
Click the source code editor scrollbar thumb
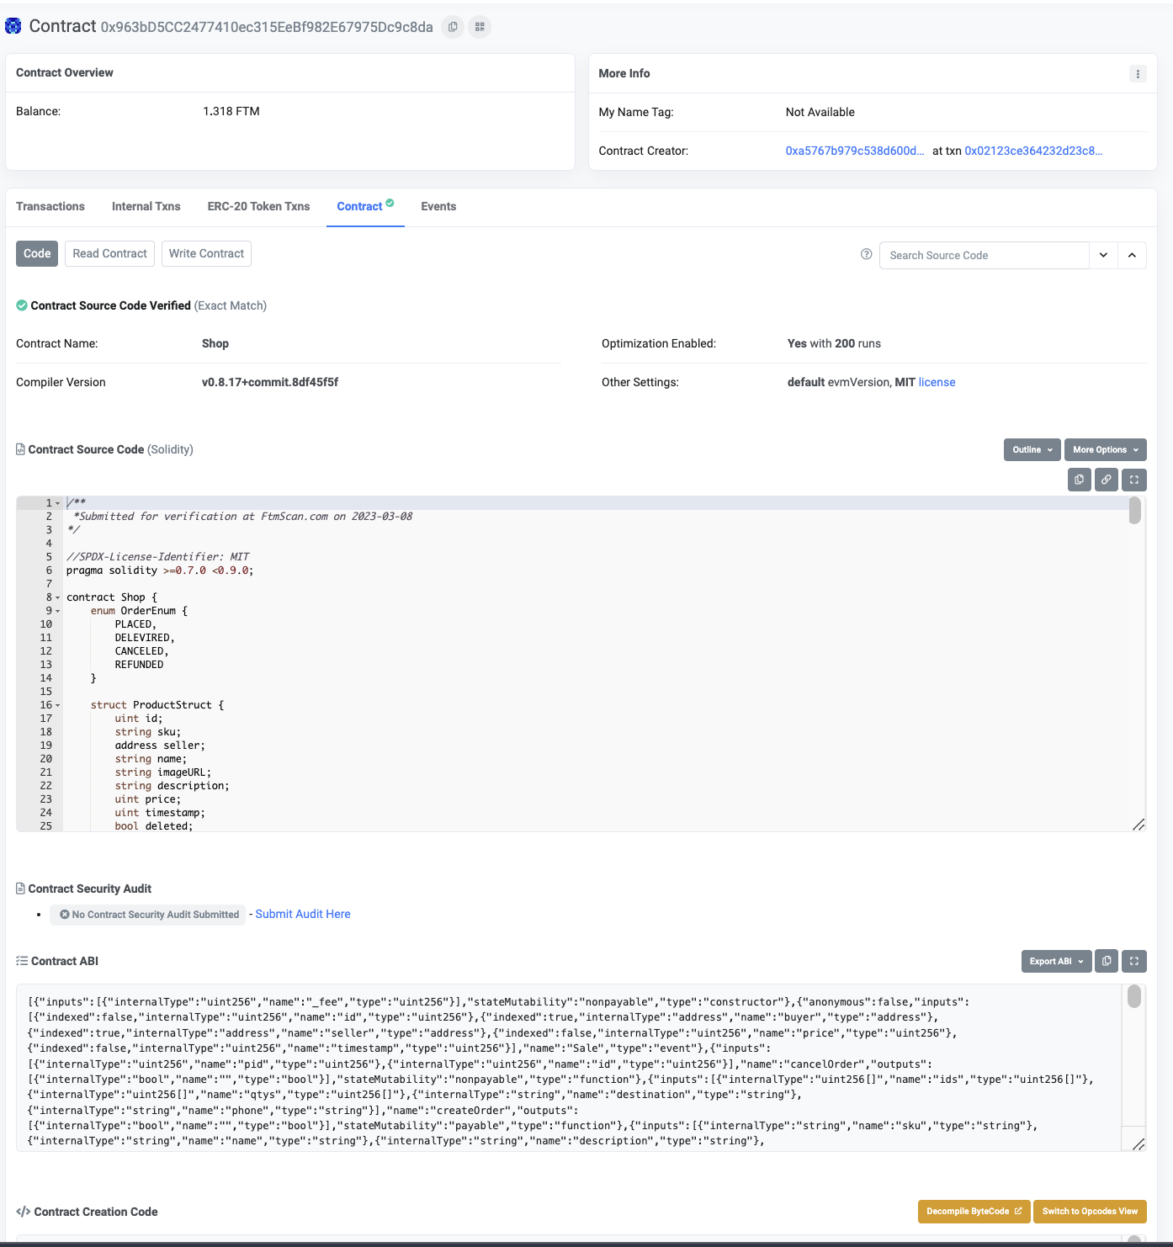pos(1134,511)
